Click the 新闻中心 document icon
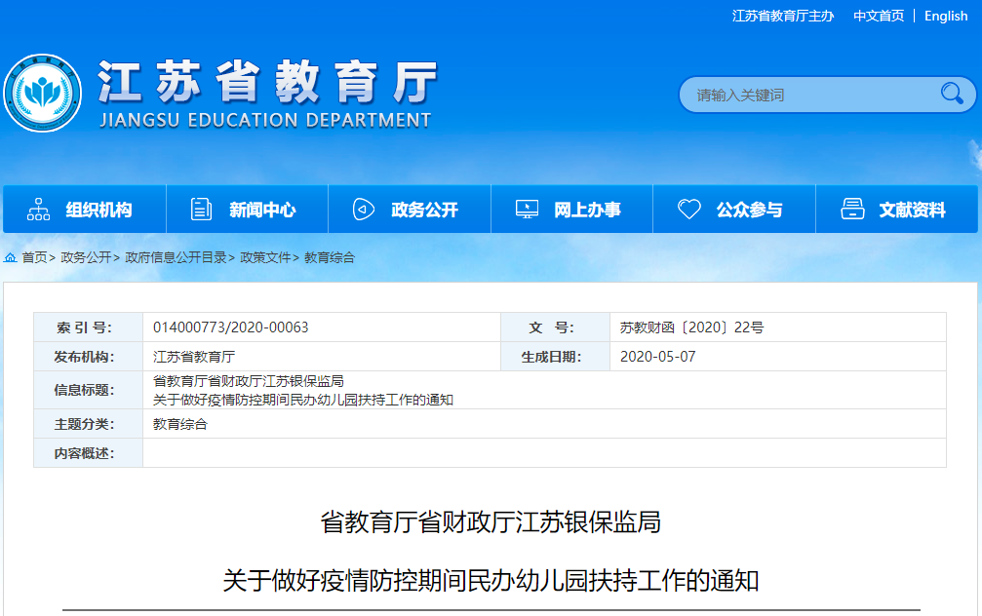The width and height of the screenshot is (982, 616). coord(201,210)
